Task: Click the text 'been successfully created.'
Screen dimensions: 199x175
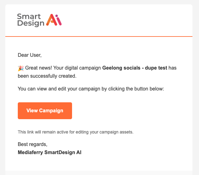Action: pos(47,76)
